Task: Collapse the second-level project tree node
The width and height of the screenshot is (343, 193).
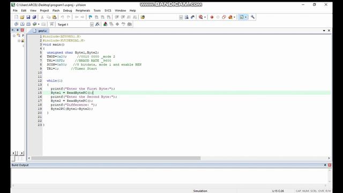Action: click(19, 41)
